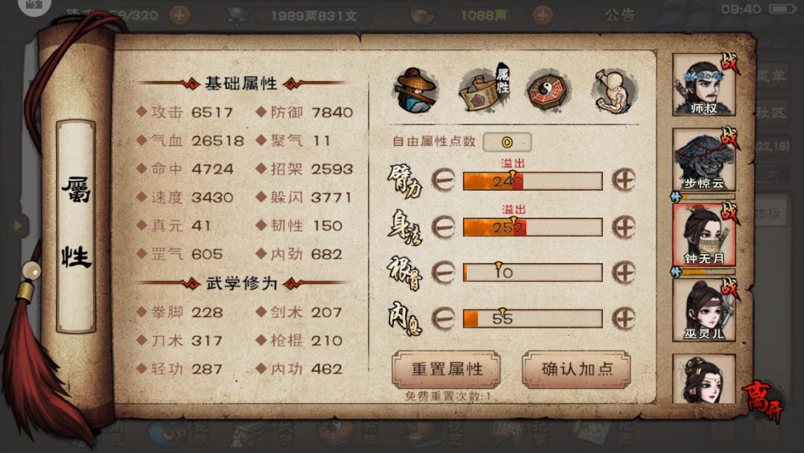Decrease 臂力 with the minus icon

click(444, 180)
